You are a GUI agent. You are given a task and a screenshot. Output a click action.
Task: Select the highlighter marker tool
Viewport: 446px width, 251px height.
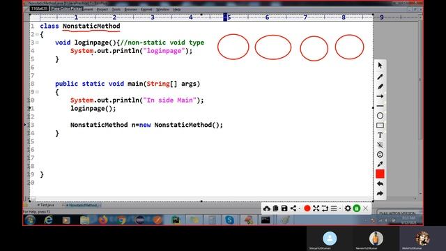click(x=380, y=86)
